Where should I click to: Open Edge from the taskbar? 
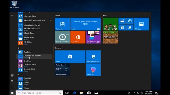tap(74, 93)
